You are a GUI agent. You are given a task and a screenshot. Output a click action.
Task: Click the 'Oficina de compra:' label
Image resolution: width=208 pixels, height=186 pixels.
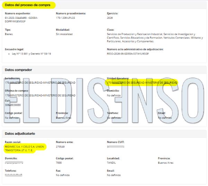click(17, 91)
